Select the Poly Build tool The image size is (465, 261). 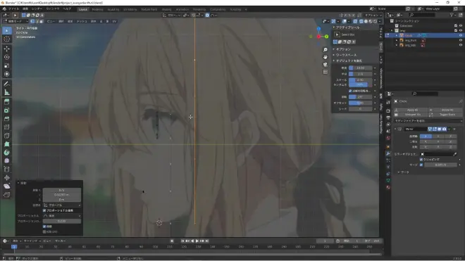point(7,144)
